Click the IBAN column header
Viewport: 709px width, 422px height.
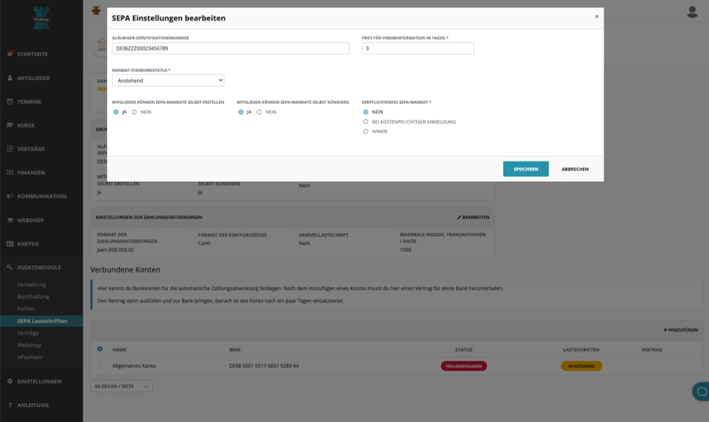(235, 350)
